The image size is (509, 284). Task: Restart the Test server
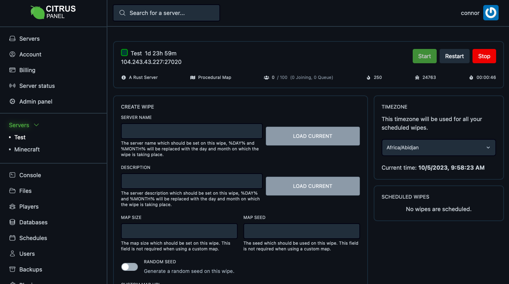tap(454, 56)
